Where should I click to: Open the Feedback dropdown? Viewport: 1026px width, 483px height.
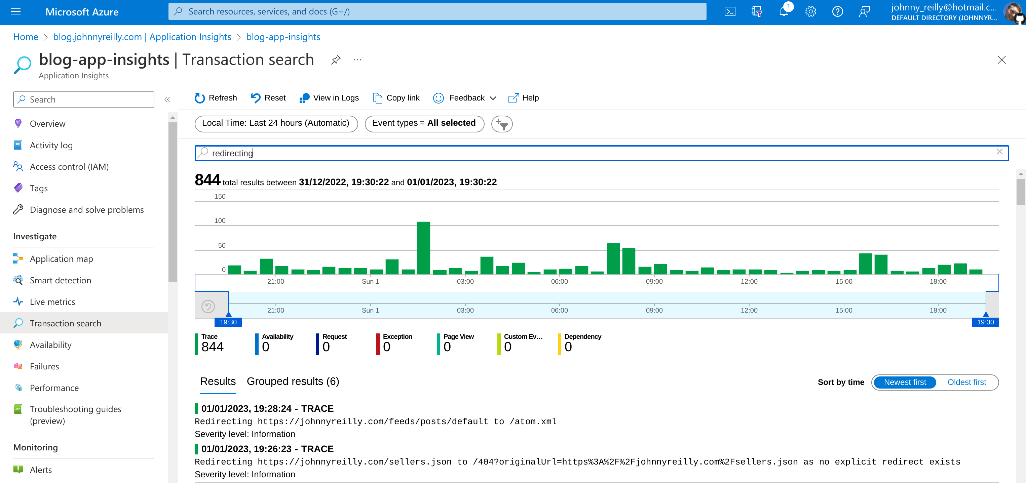tap(464, 97)
